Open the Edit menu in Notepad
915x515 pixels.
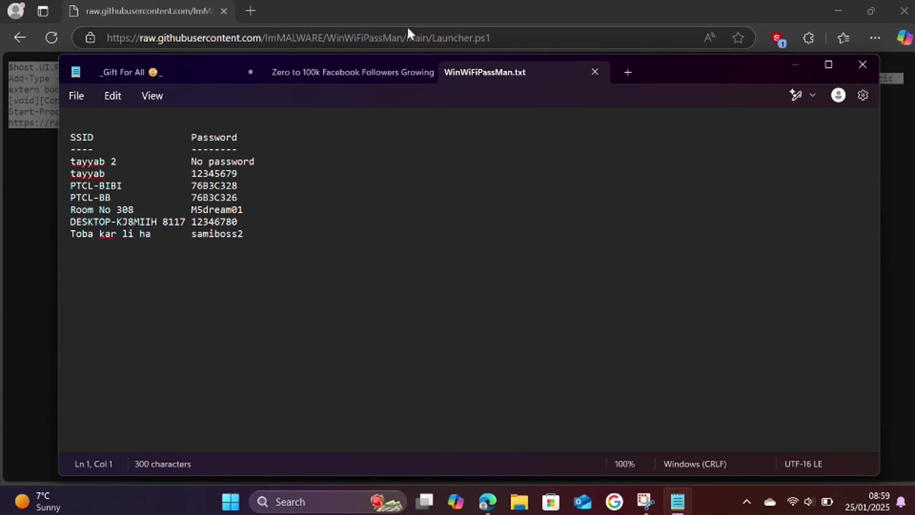point(112,95)
